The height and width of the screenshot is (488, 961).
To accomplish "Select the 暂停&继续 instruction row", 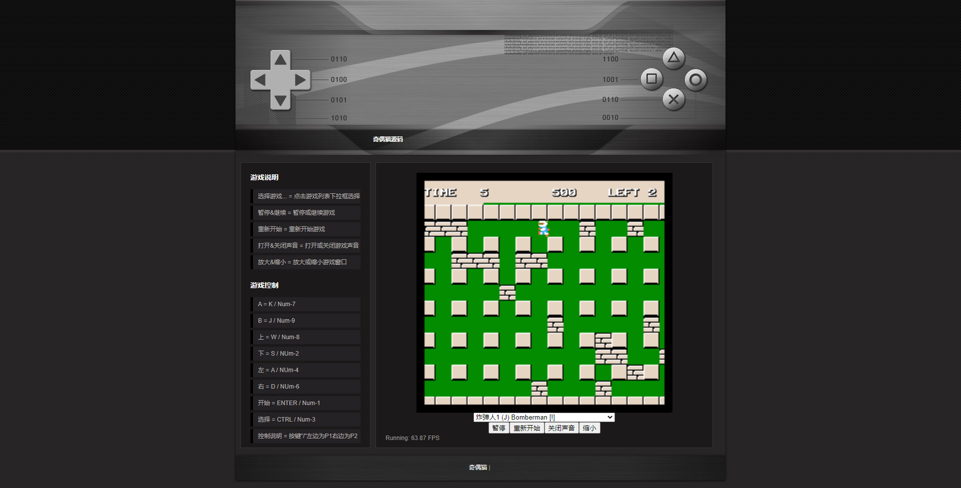I will (305, 213).
